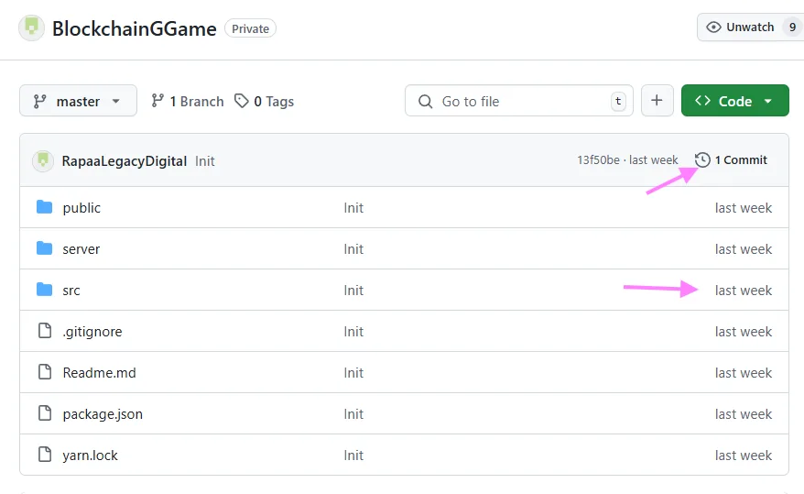Open the server folder

coord(81,248)
